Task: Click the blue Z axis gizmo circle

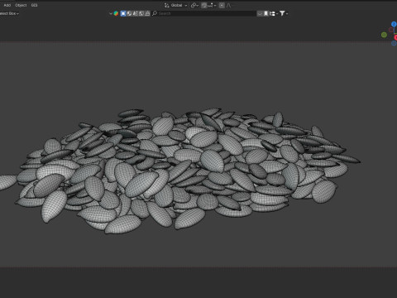Action: click(394, 24)
